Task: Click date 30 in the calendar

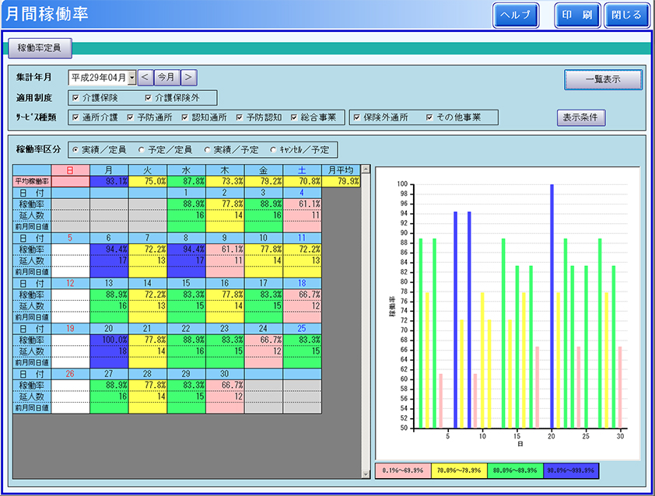Action: pyautogui.click(x=225, y=374)
